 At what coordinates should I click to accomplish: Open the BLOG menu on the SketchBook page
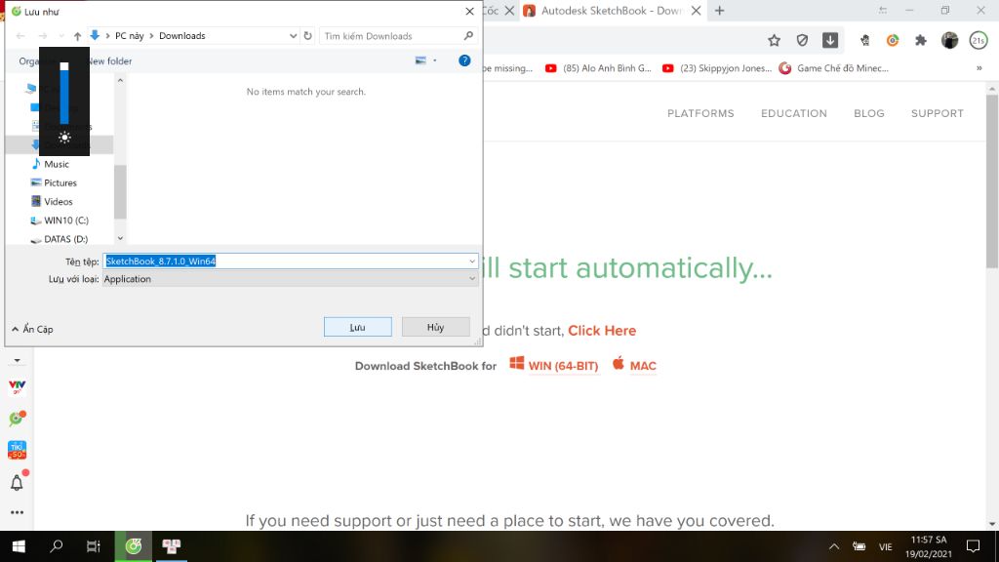(x=869, y=113)
